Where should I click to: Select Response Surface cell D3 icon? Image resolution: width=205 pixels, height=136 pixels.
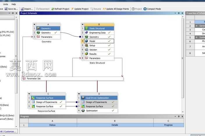click(x=83, y=106)
